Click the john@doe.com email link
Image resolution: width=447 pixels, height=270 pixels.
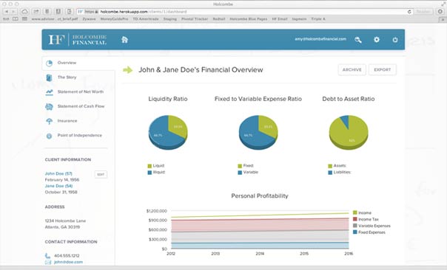coord(68,262)
